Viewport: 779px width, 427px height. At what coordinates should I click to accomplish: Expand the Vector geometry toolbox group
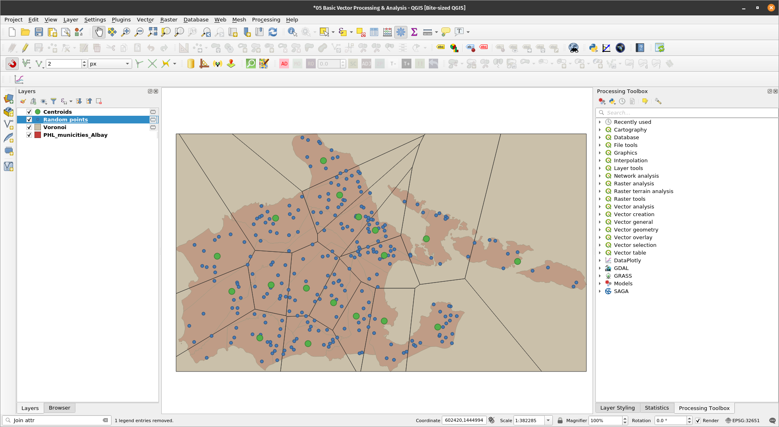click(600, 229)
